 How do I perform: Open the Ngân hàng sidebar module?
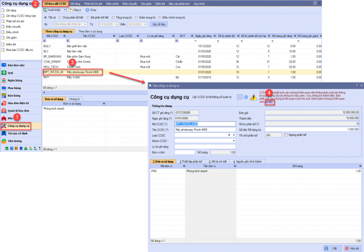15,81
